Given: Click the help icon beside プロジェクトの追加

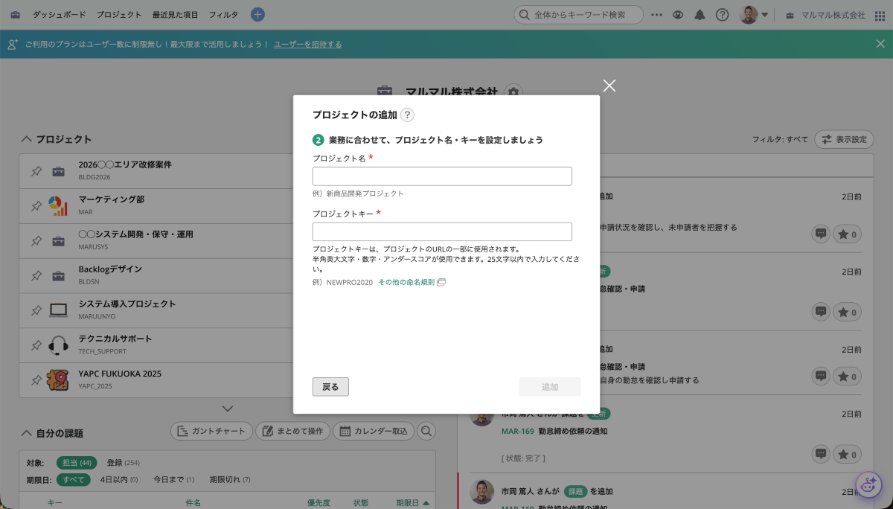Looking at the screenshot, I should point(407,115).
